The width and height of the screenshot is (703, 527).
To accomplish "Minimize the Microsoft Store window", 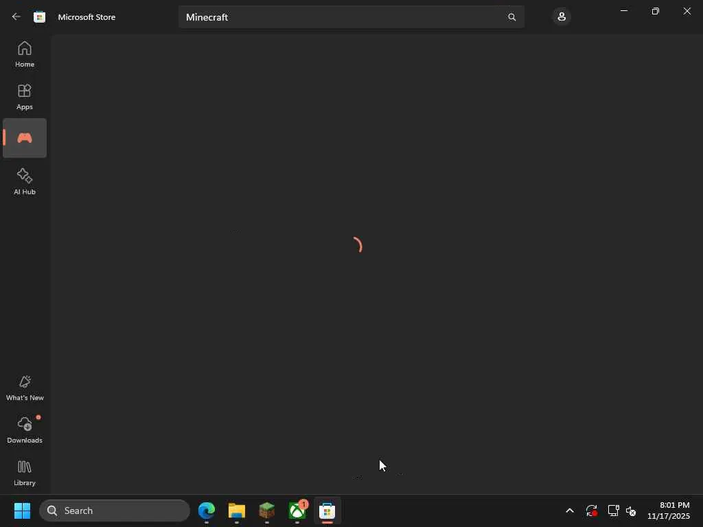I will pyautogui.click(x=623, y=11).
